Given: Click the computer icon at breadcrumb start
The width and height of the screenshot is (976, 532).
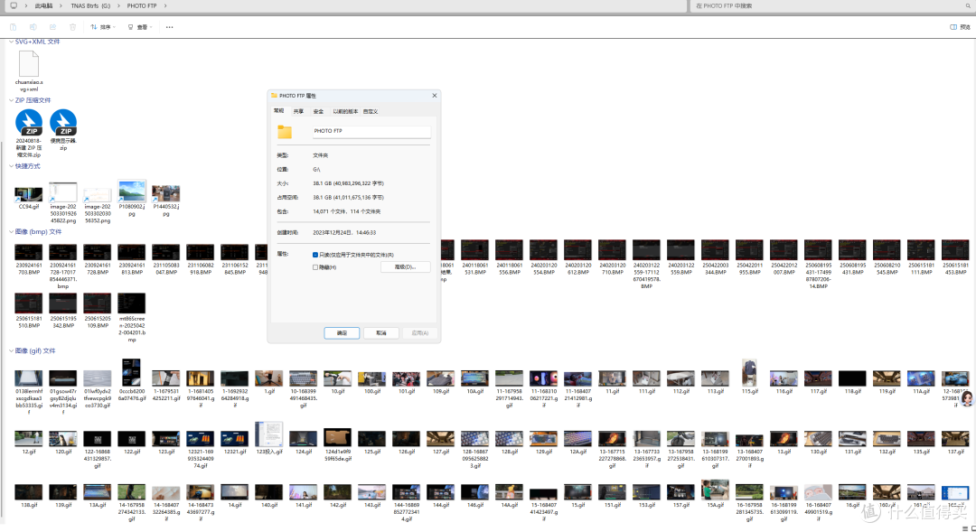Looking at the screenshot, I should click(x=14, y=5).
